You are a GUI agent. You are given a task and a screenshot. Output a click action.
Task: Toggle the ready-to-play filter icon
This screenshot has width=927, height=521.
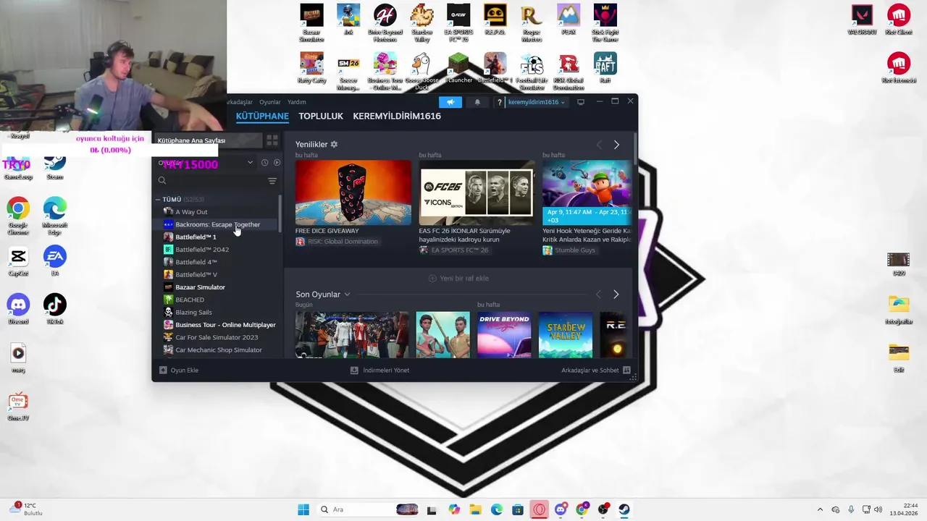[277, 163]
